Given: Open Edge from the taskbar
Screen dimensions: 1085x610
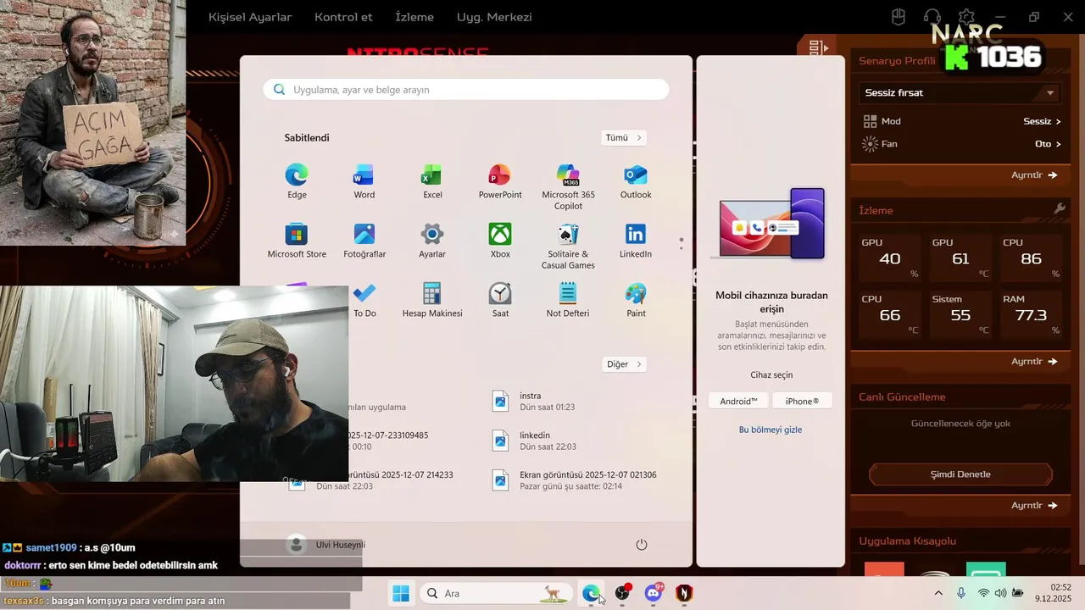Looking at the screenshot, I should pyautogui.click(x=591, y=593).
